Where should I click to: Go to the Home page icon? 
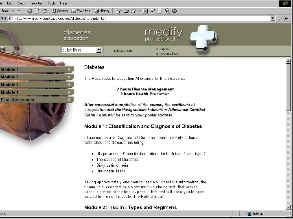[44, 11]
